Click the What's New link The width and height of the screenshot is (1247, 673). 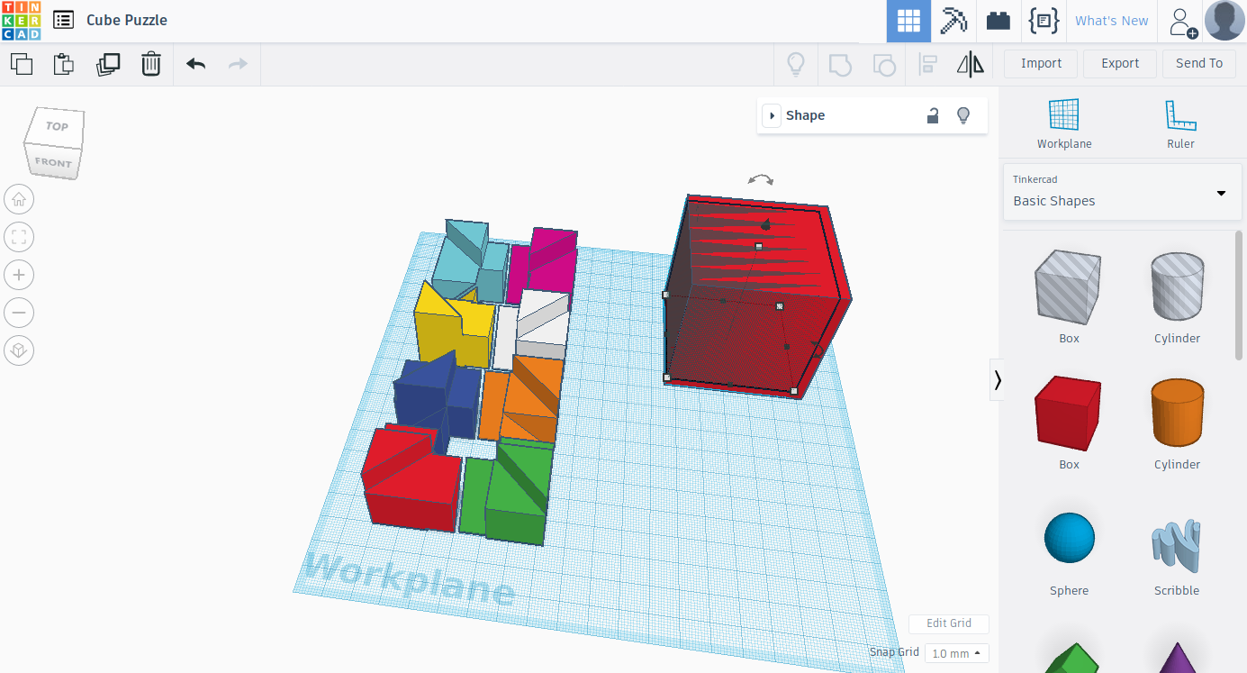1111,21
